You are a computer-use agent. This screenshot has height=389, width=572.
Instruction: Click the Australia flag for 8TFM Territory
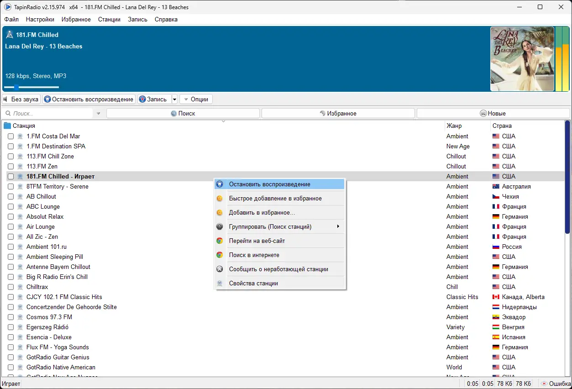496,186
